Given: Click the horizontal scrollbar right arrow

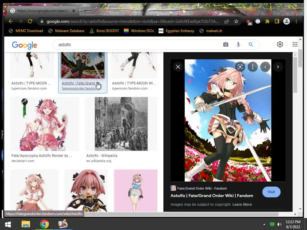Looking at the screenshot, I should point(295,214).
